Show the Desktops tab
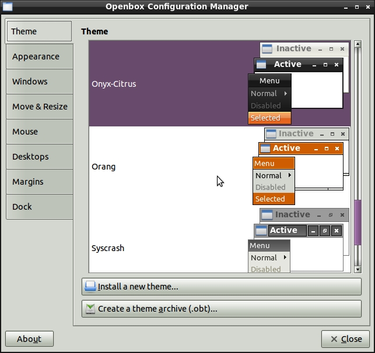375x353 pixels. [x=30, y=157]
